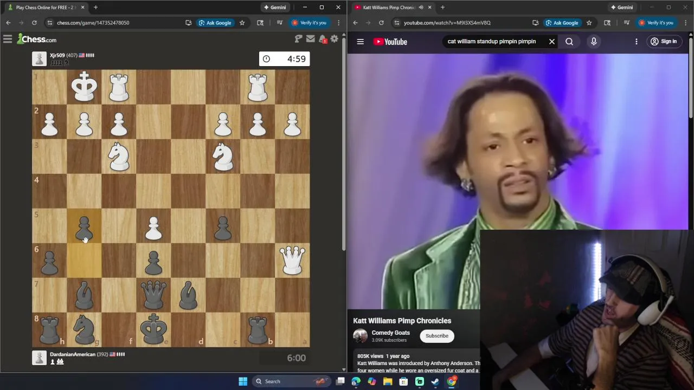The image size is (694, 390).
Task: Reload the YouTube page
Action: 381,23
